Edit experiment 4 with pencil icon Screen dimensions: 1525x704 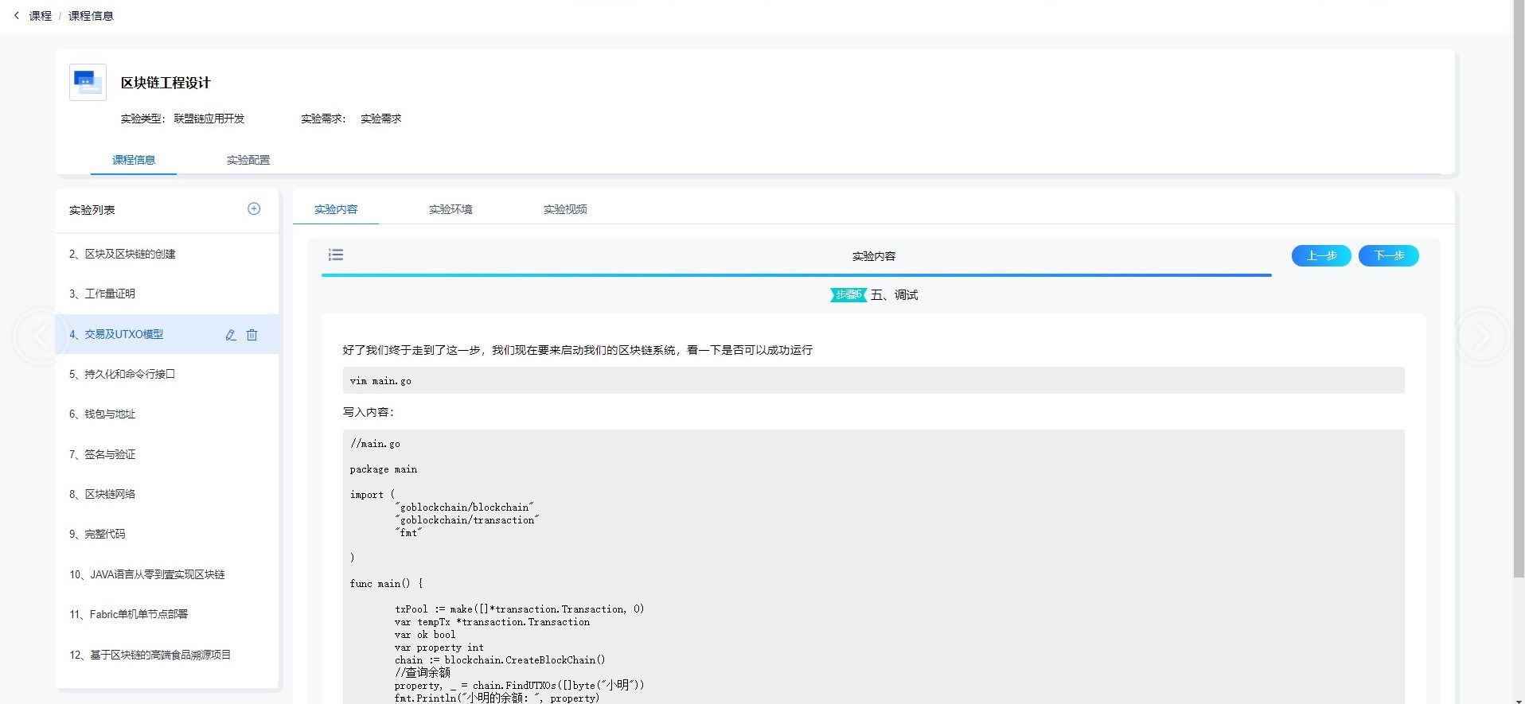[231, 335]
